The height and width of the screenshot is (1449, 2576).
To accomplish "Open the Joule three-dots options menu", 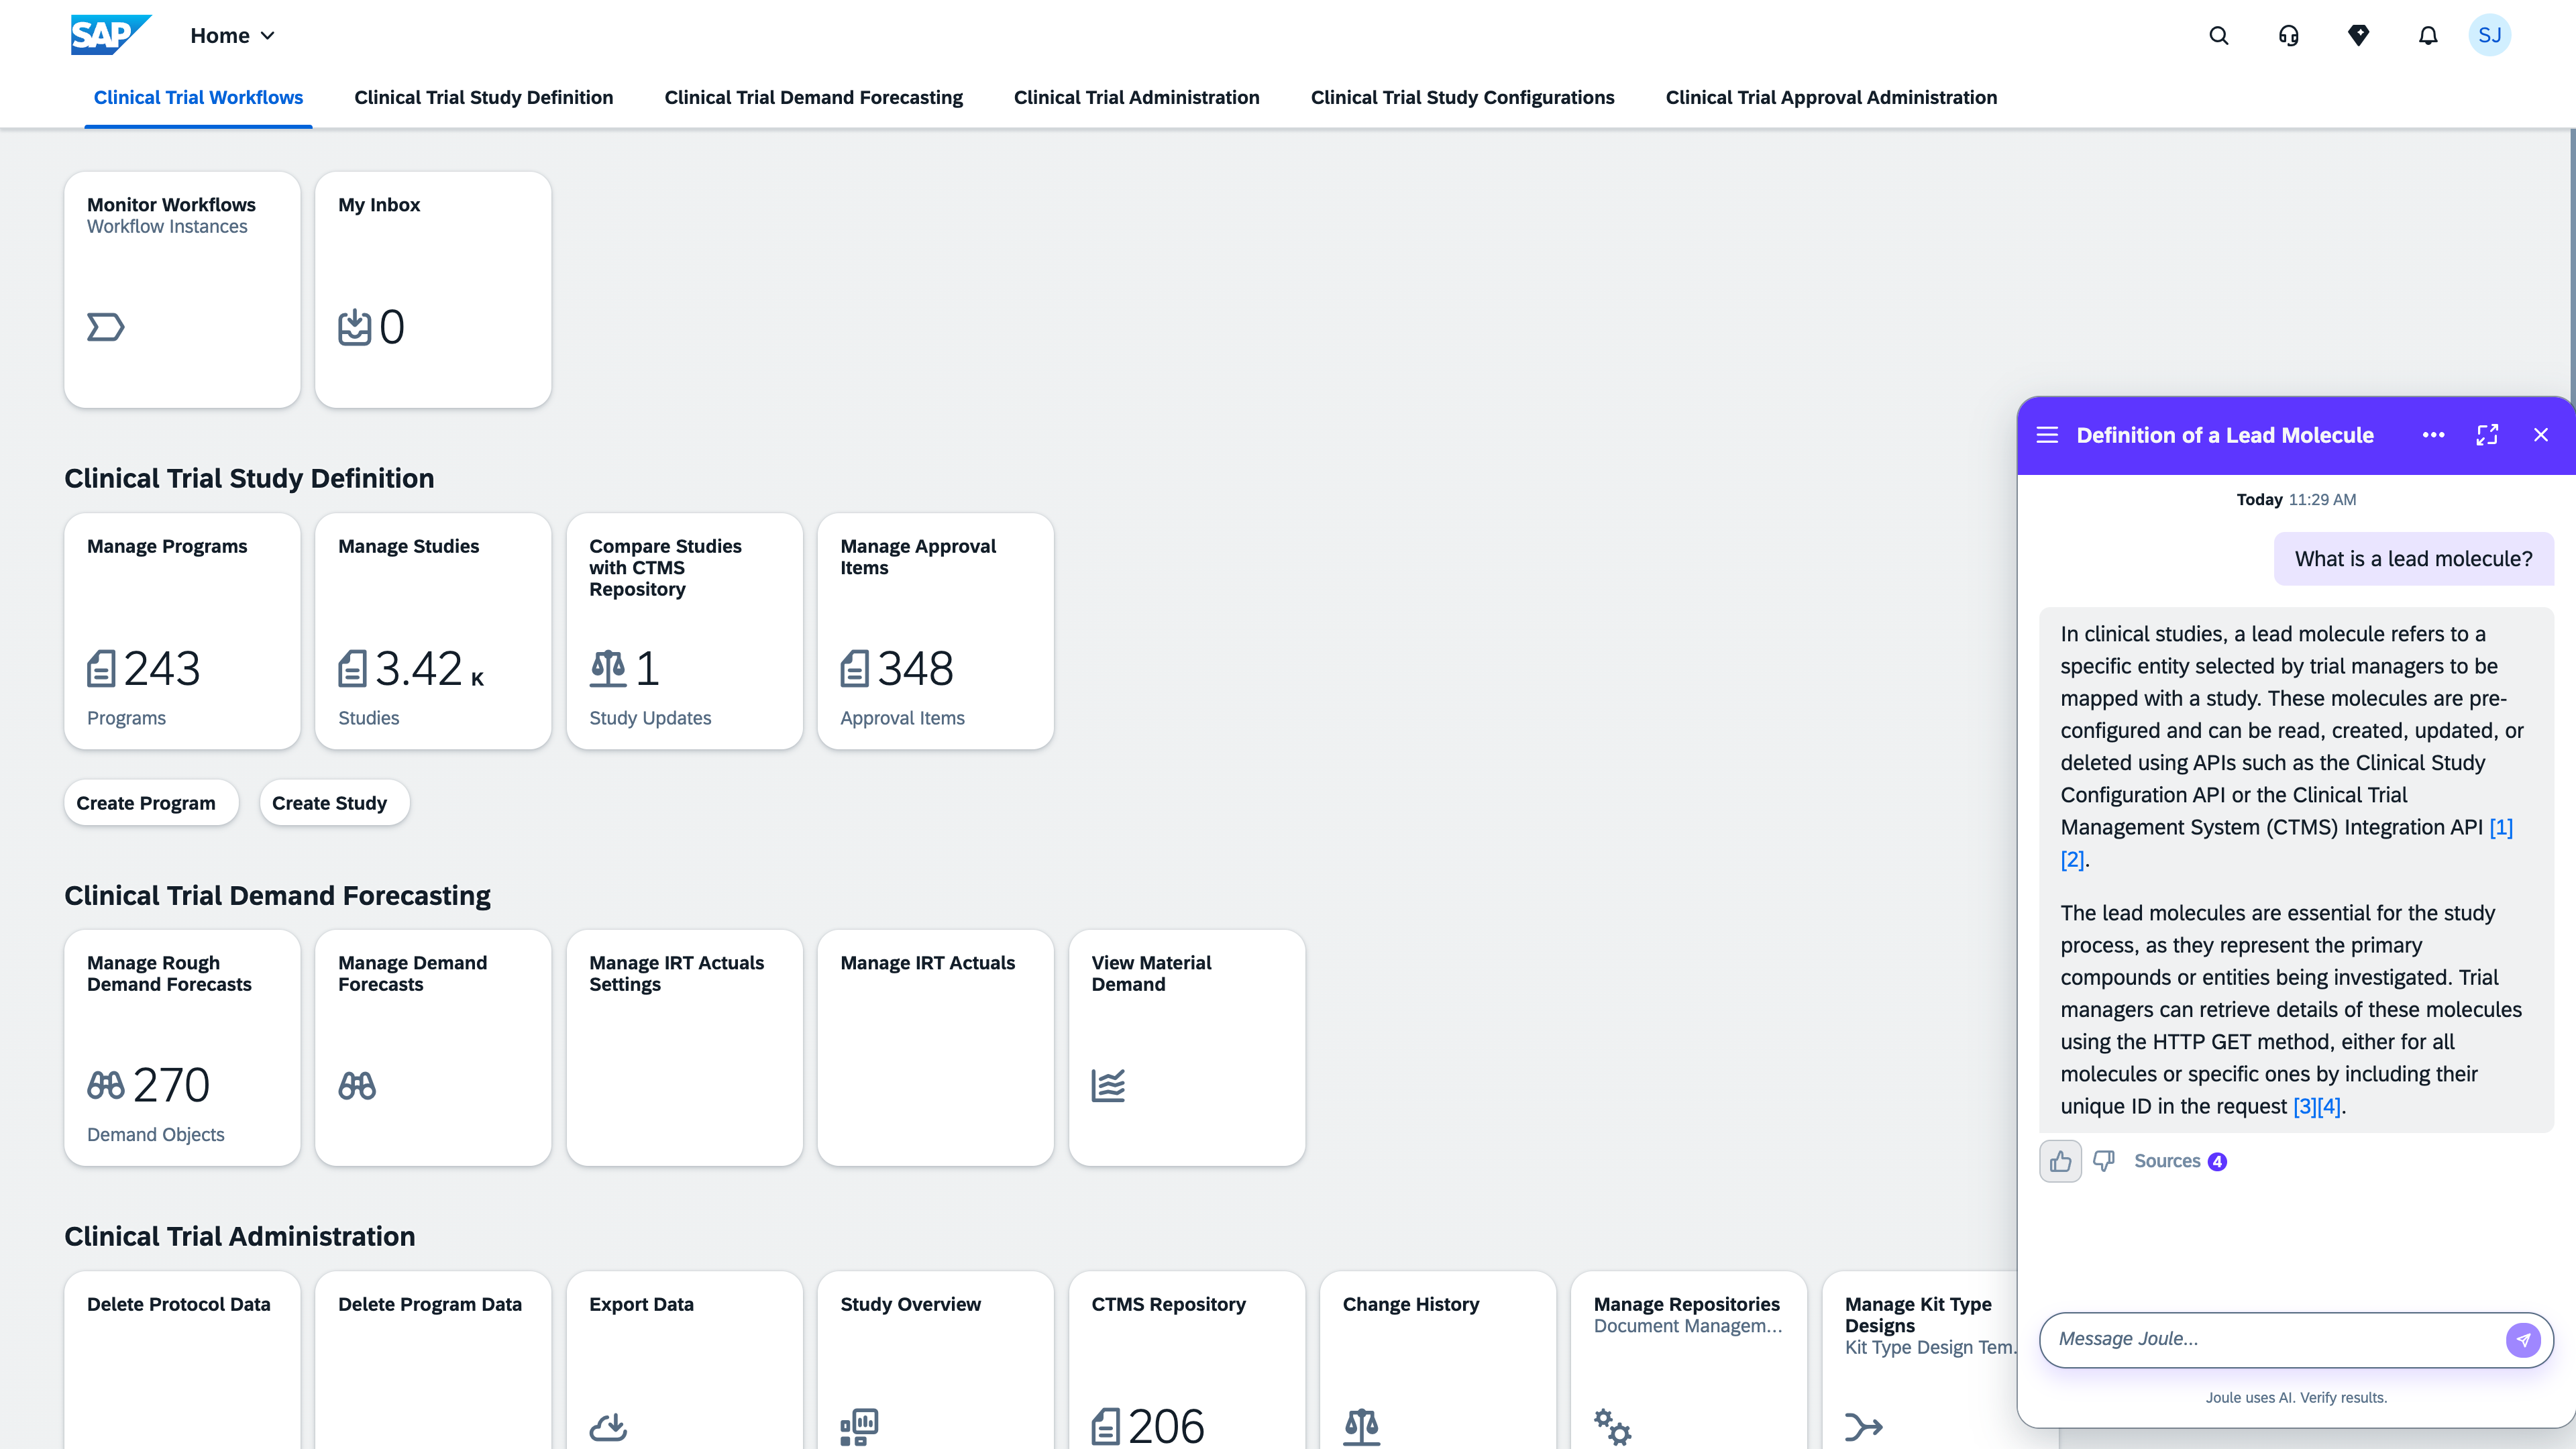I will tap(2433, 435).
